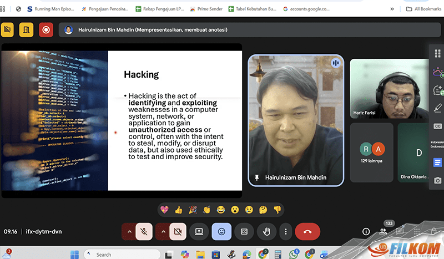Click the red recording indicator icon

pyautogui.click(x=46, y=29)
